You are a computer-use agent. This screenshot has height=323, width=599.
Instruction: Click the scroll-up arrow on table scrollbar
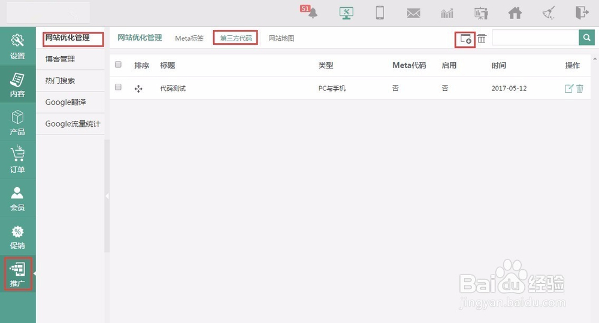click(595, 59)
